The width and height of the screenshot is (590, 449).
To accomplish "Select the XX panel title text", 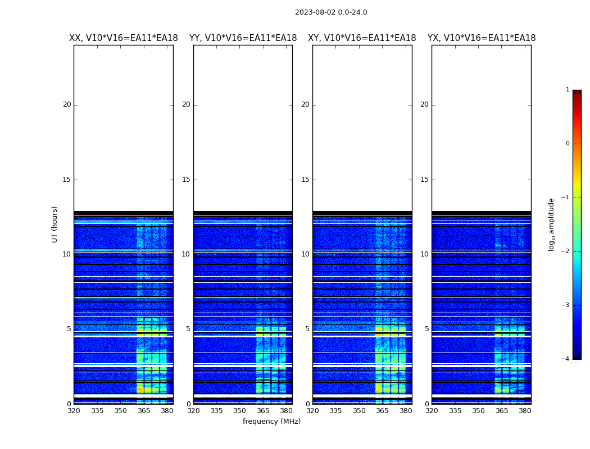I will click(x=123, y=38).
